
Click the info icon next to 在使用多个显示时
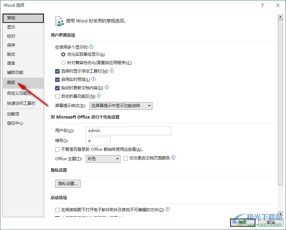91,47
